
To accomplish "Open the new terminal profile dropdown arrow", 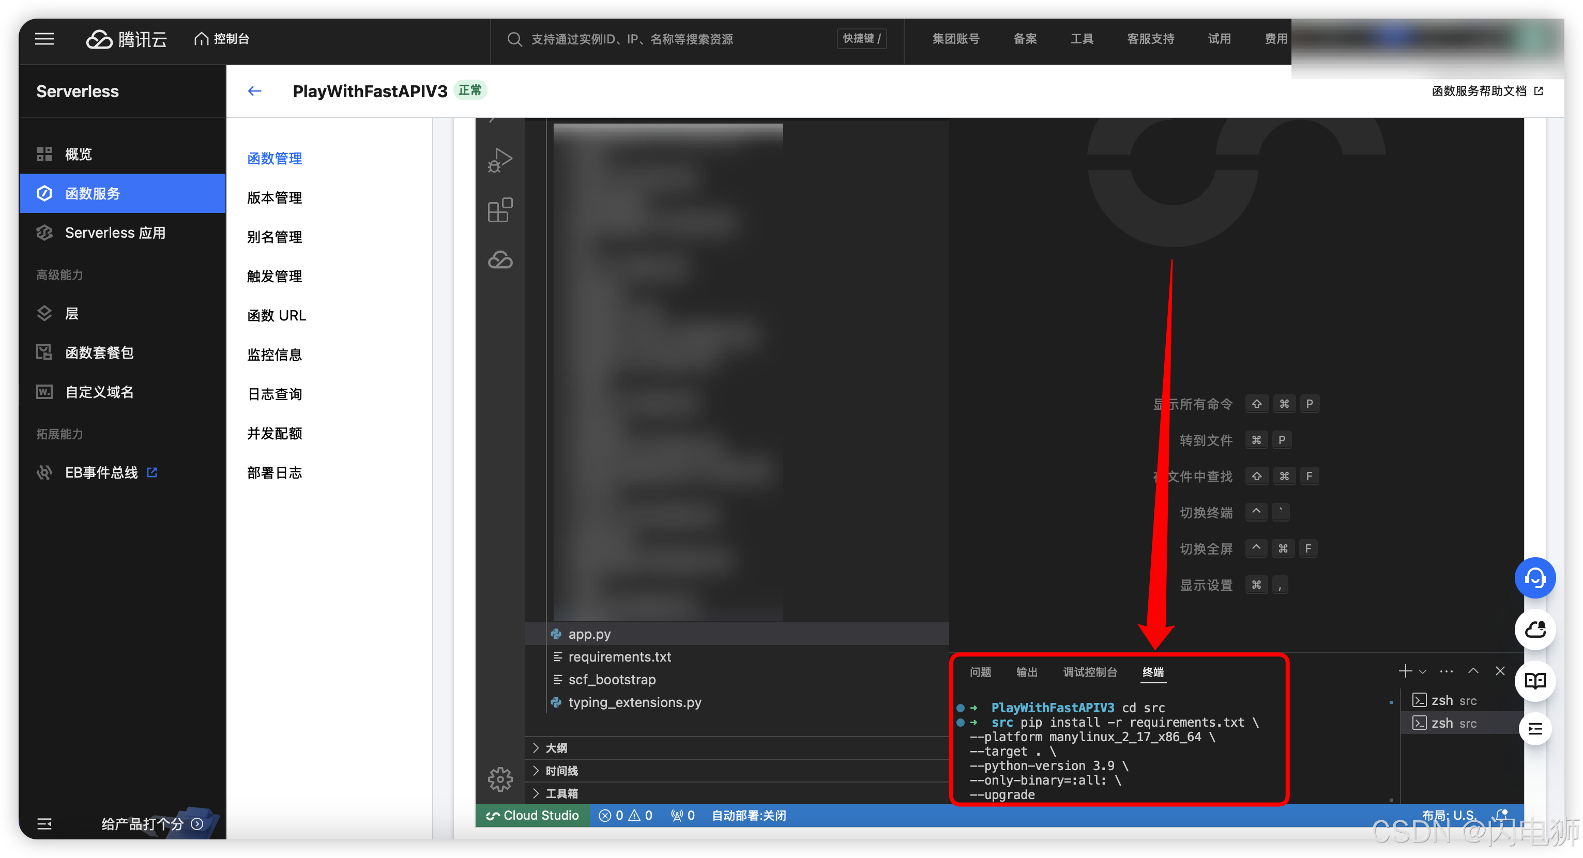I will point(1423,672).
